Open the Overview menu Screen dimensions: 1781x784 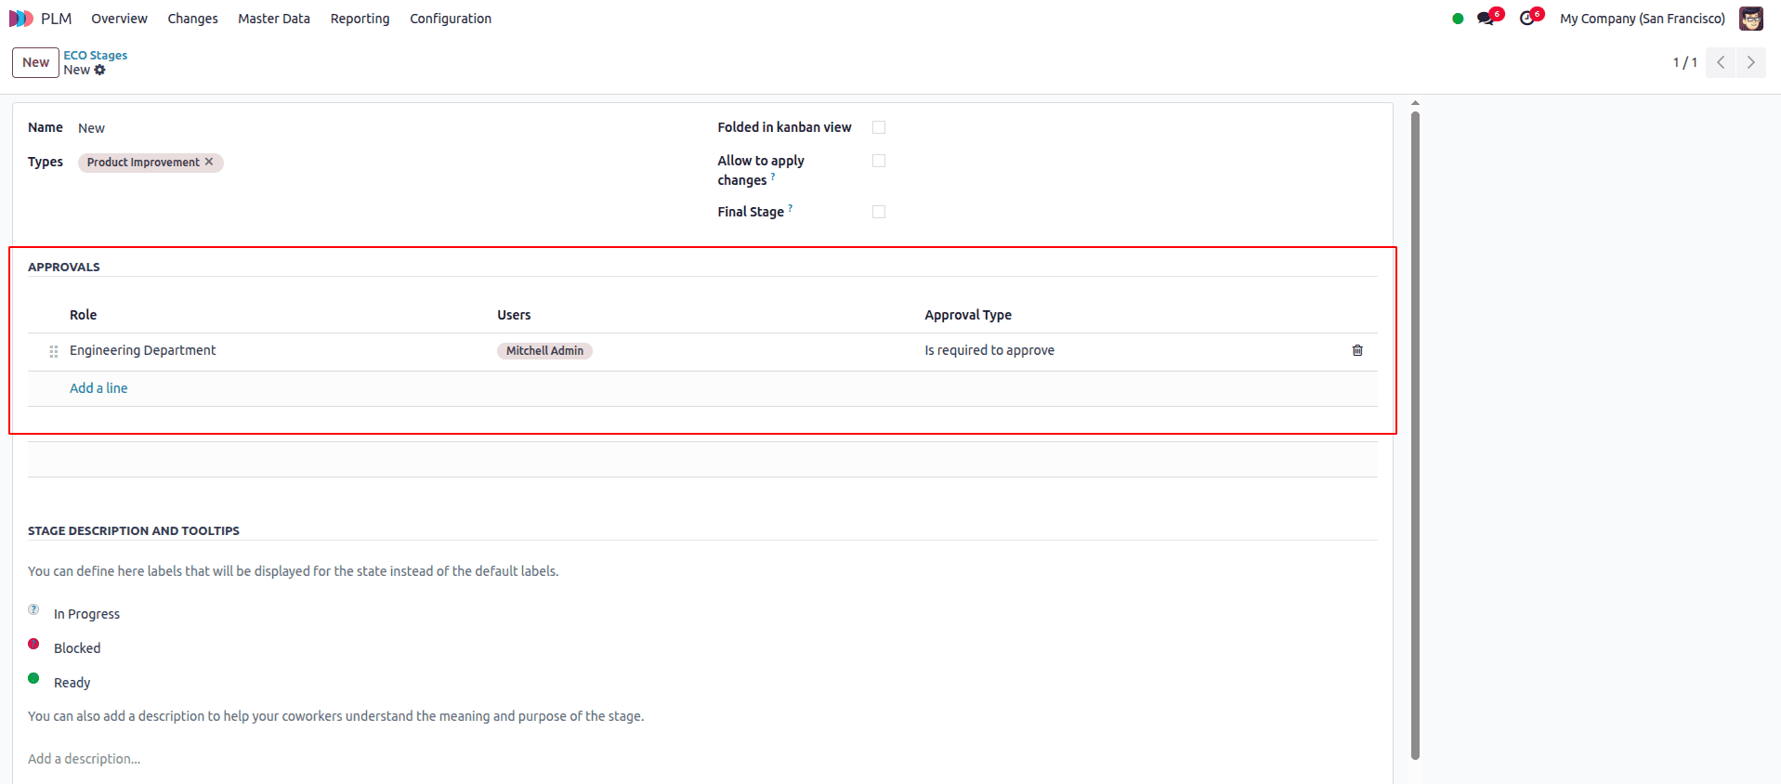(119, 19)
